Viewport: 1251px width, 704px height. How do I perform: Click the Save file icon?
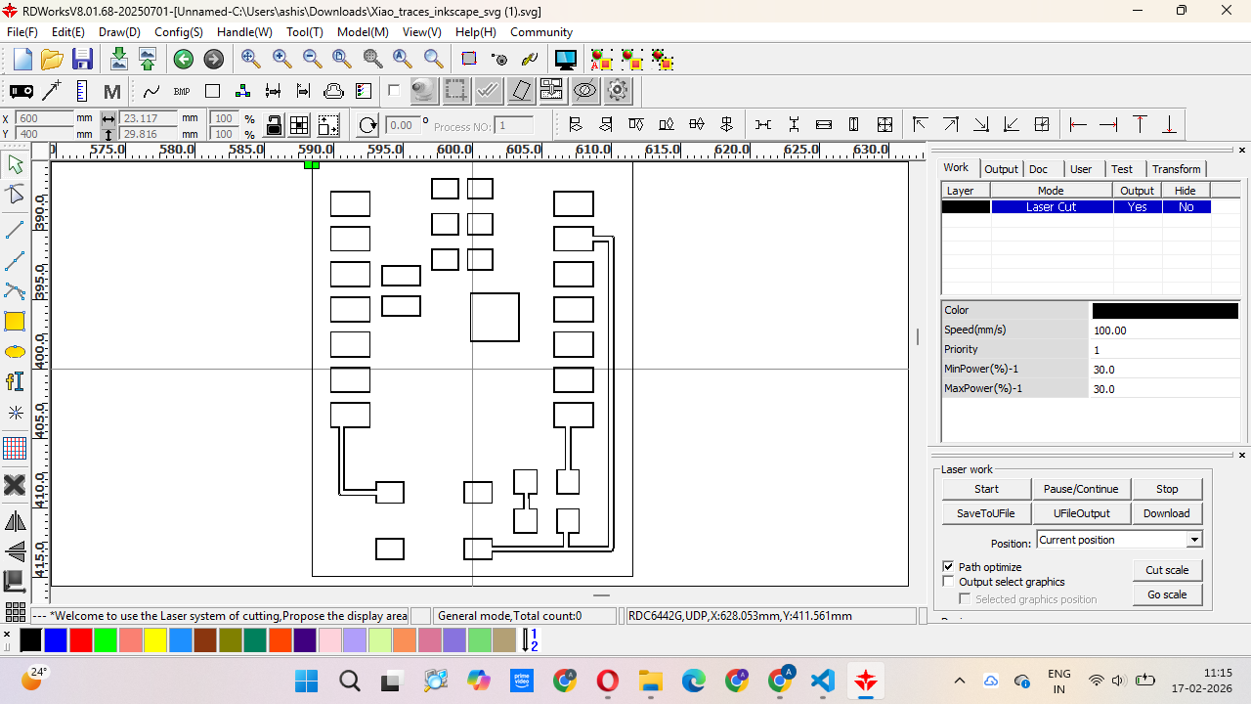click(82, 60)
